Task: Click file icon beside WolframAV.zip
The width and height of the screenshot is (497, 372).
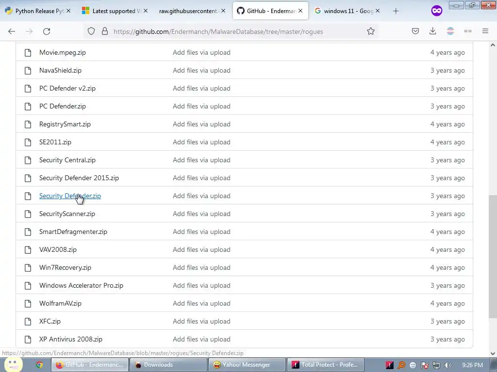Action: 28,304
